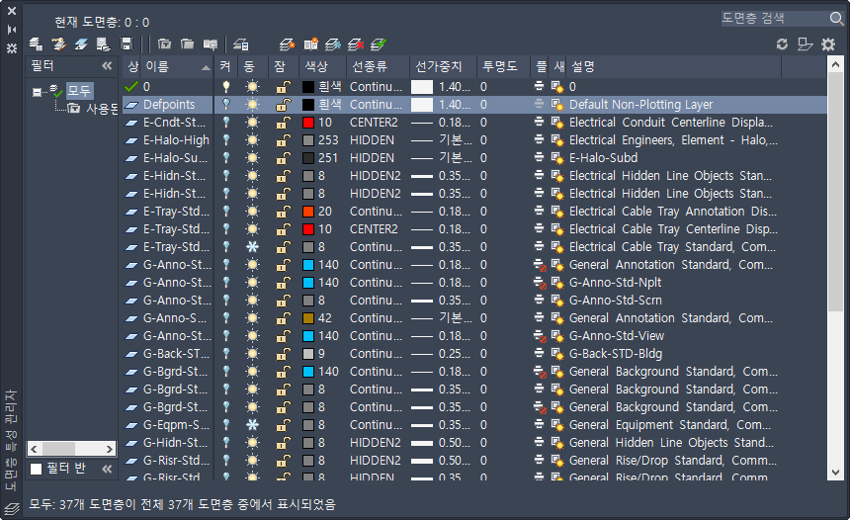Screen dimensions: 850x520
Task: Click the magnifier search icon
Action: click(x=836, y=19)
